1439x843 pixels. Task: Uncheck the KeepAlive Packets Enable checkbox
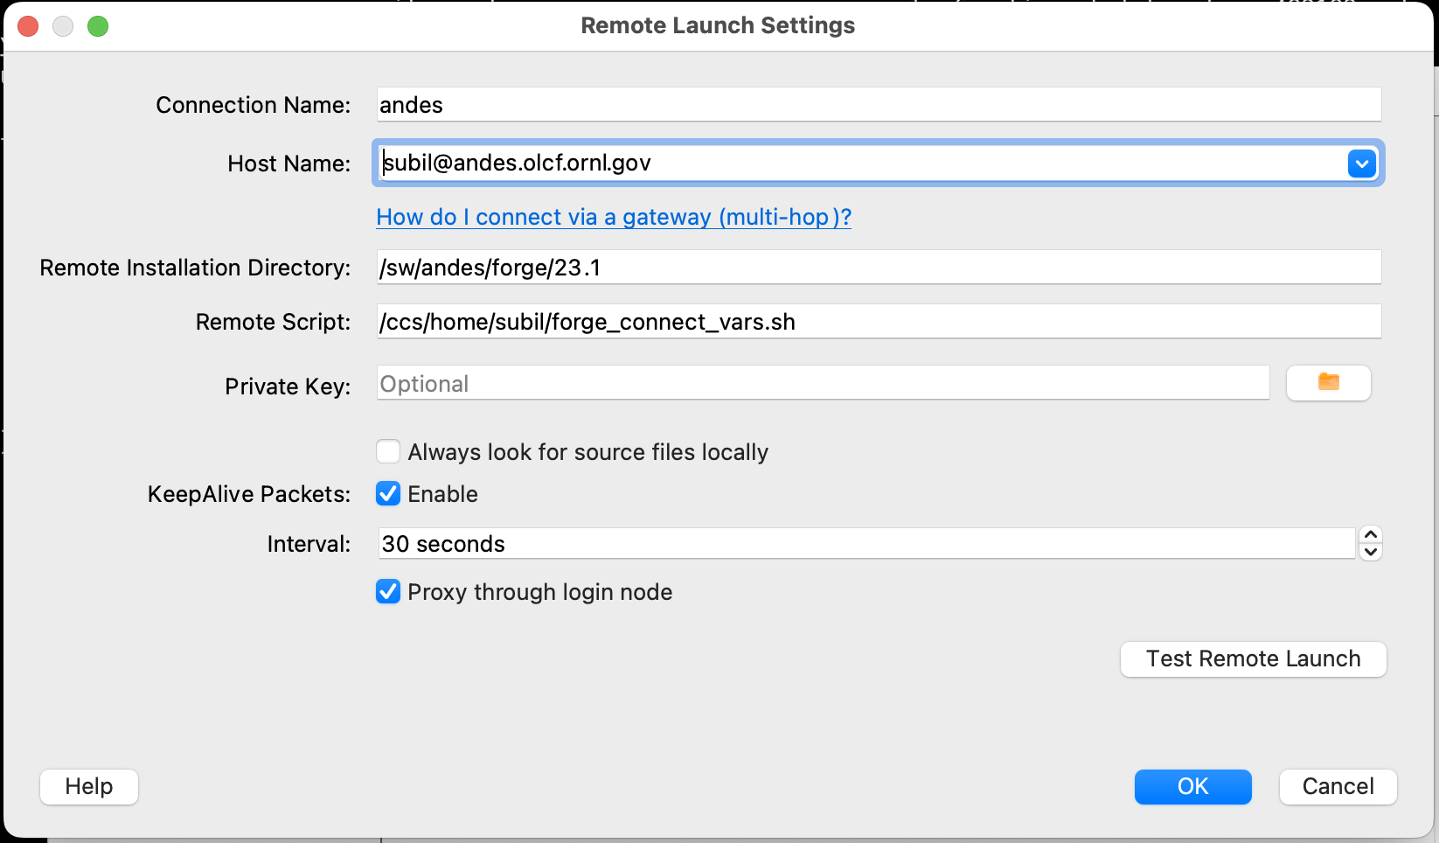388,494
